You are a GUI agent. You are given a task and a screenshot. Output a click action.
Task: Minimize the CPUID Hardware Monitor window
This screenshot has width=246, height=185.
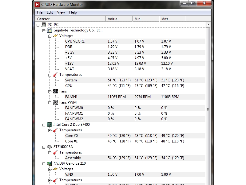click(x=184, y=3)
